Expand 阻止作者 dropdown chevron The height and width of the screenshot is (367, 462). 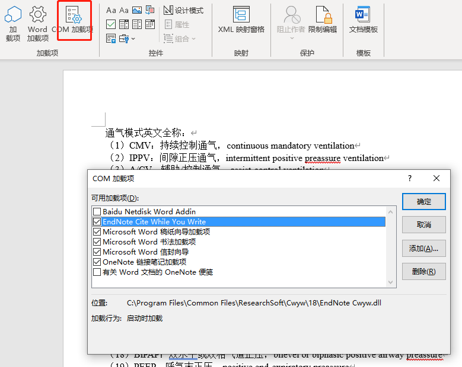click(x=292, y=38)
